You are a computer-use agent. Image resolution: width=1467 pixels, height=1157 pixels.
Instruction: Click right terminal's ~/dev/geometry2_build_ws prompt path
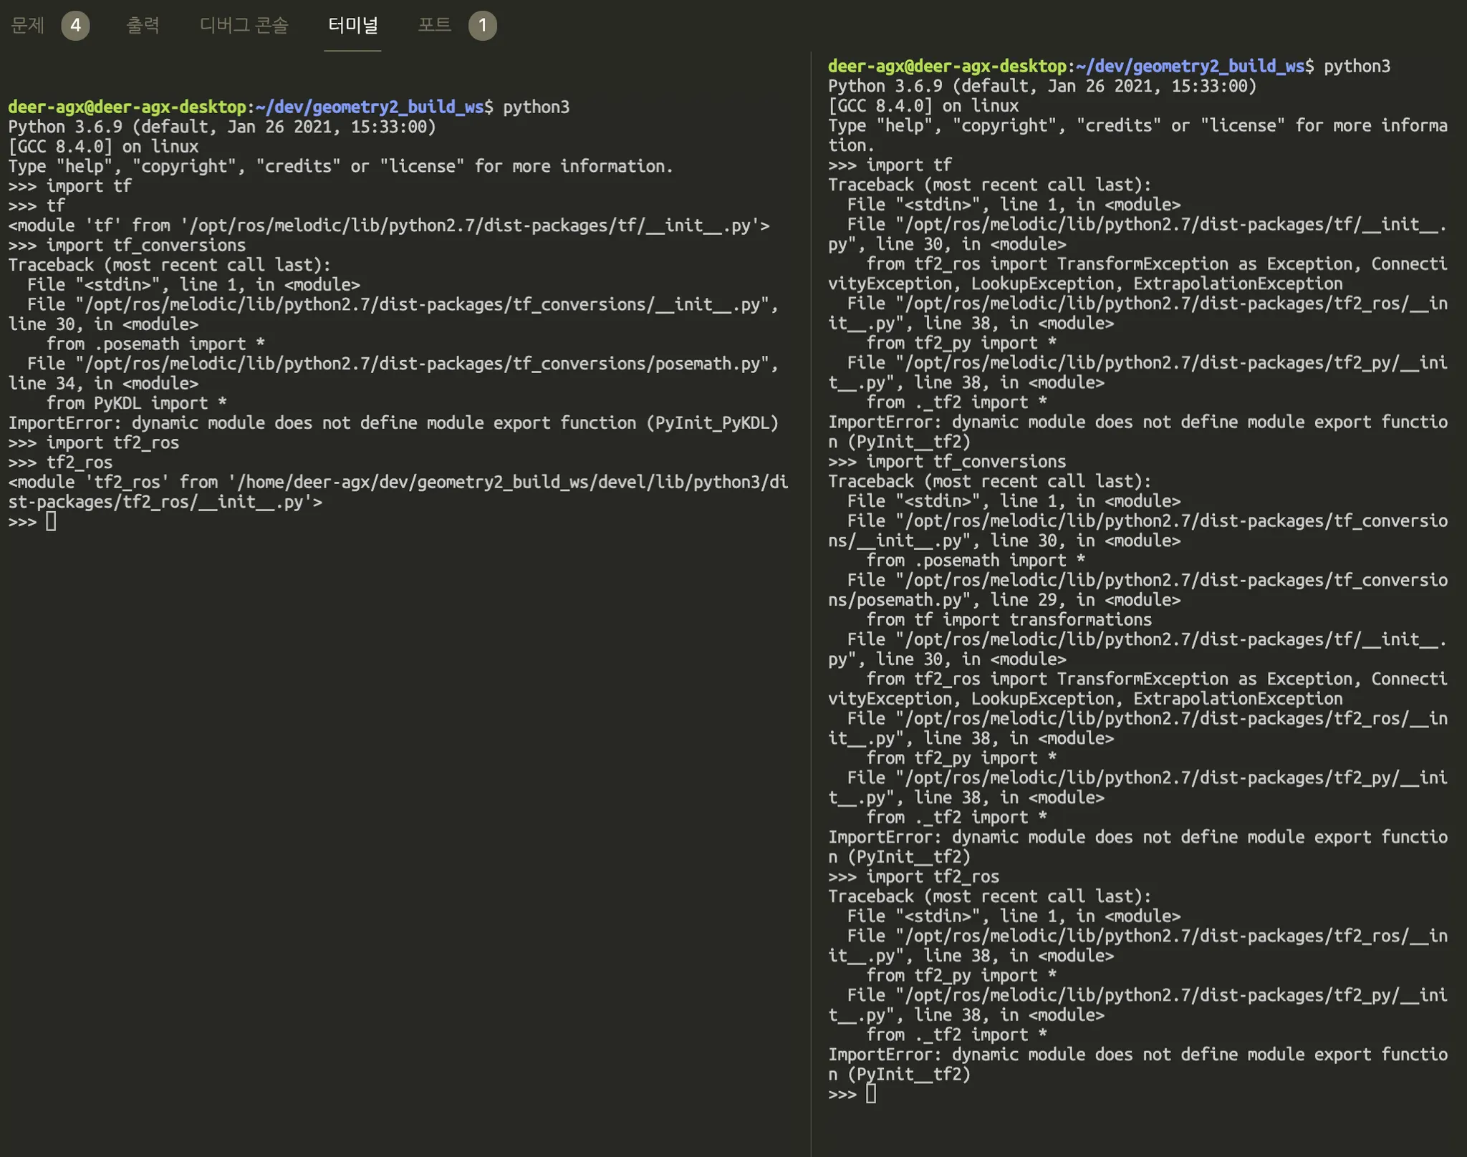click(x=1189, y=66)
